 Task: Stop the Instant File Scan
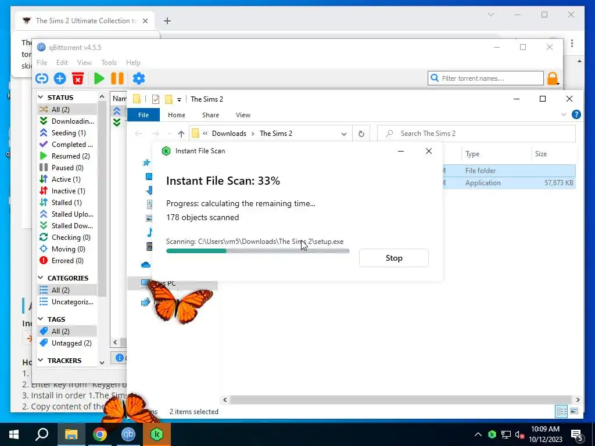pos(394,258)
